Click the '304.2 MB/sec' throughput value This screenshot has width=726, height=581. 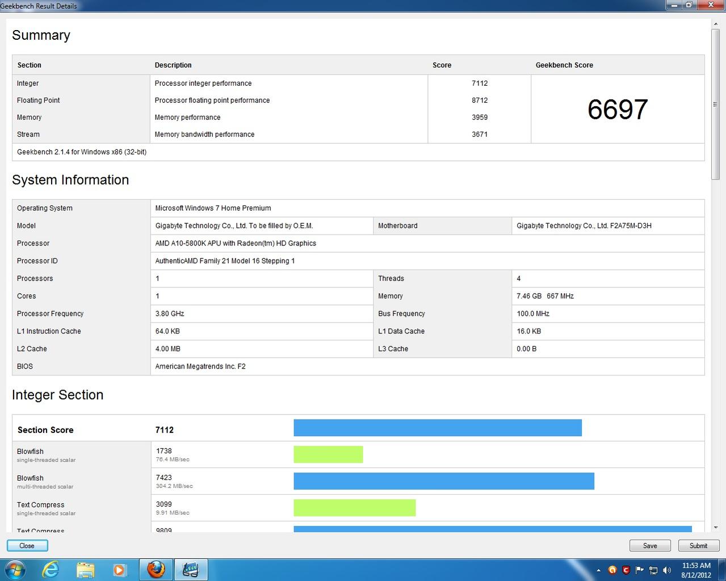174,486
